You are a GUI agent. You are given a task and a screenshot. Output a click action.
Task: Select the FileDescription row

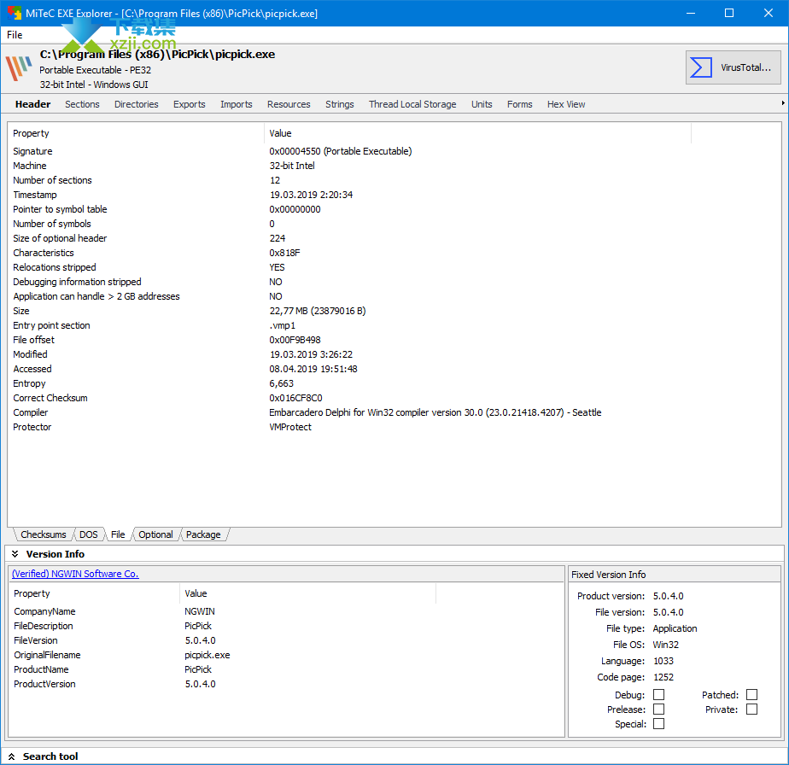tap(286, 626)
